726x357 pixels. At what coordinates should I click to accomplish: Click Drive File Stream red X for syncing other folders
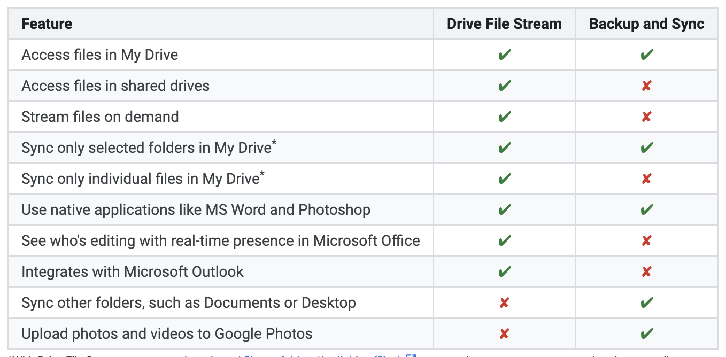[x=504, y=303]
